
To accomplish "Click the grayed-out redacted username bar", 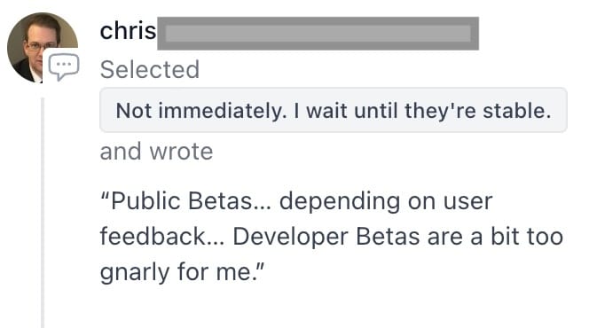I will click(x=318, y=34).
